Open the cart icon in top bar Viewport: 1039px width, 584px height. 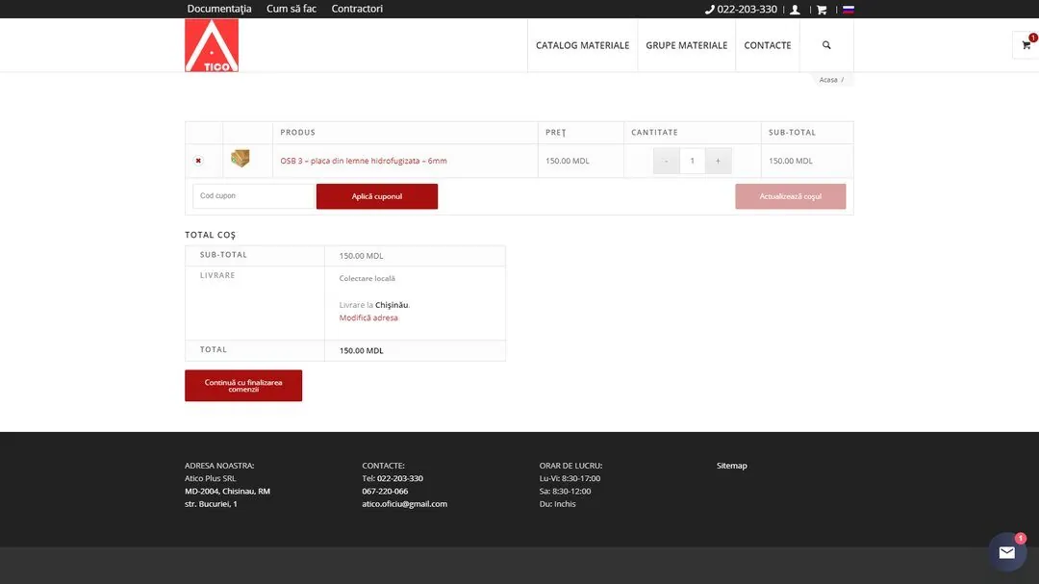click(x=822, y=10)
